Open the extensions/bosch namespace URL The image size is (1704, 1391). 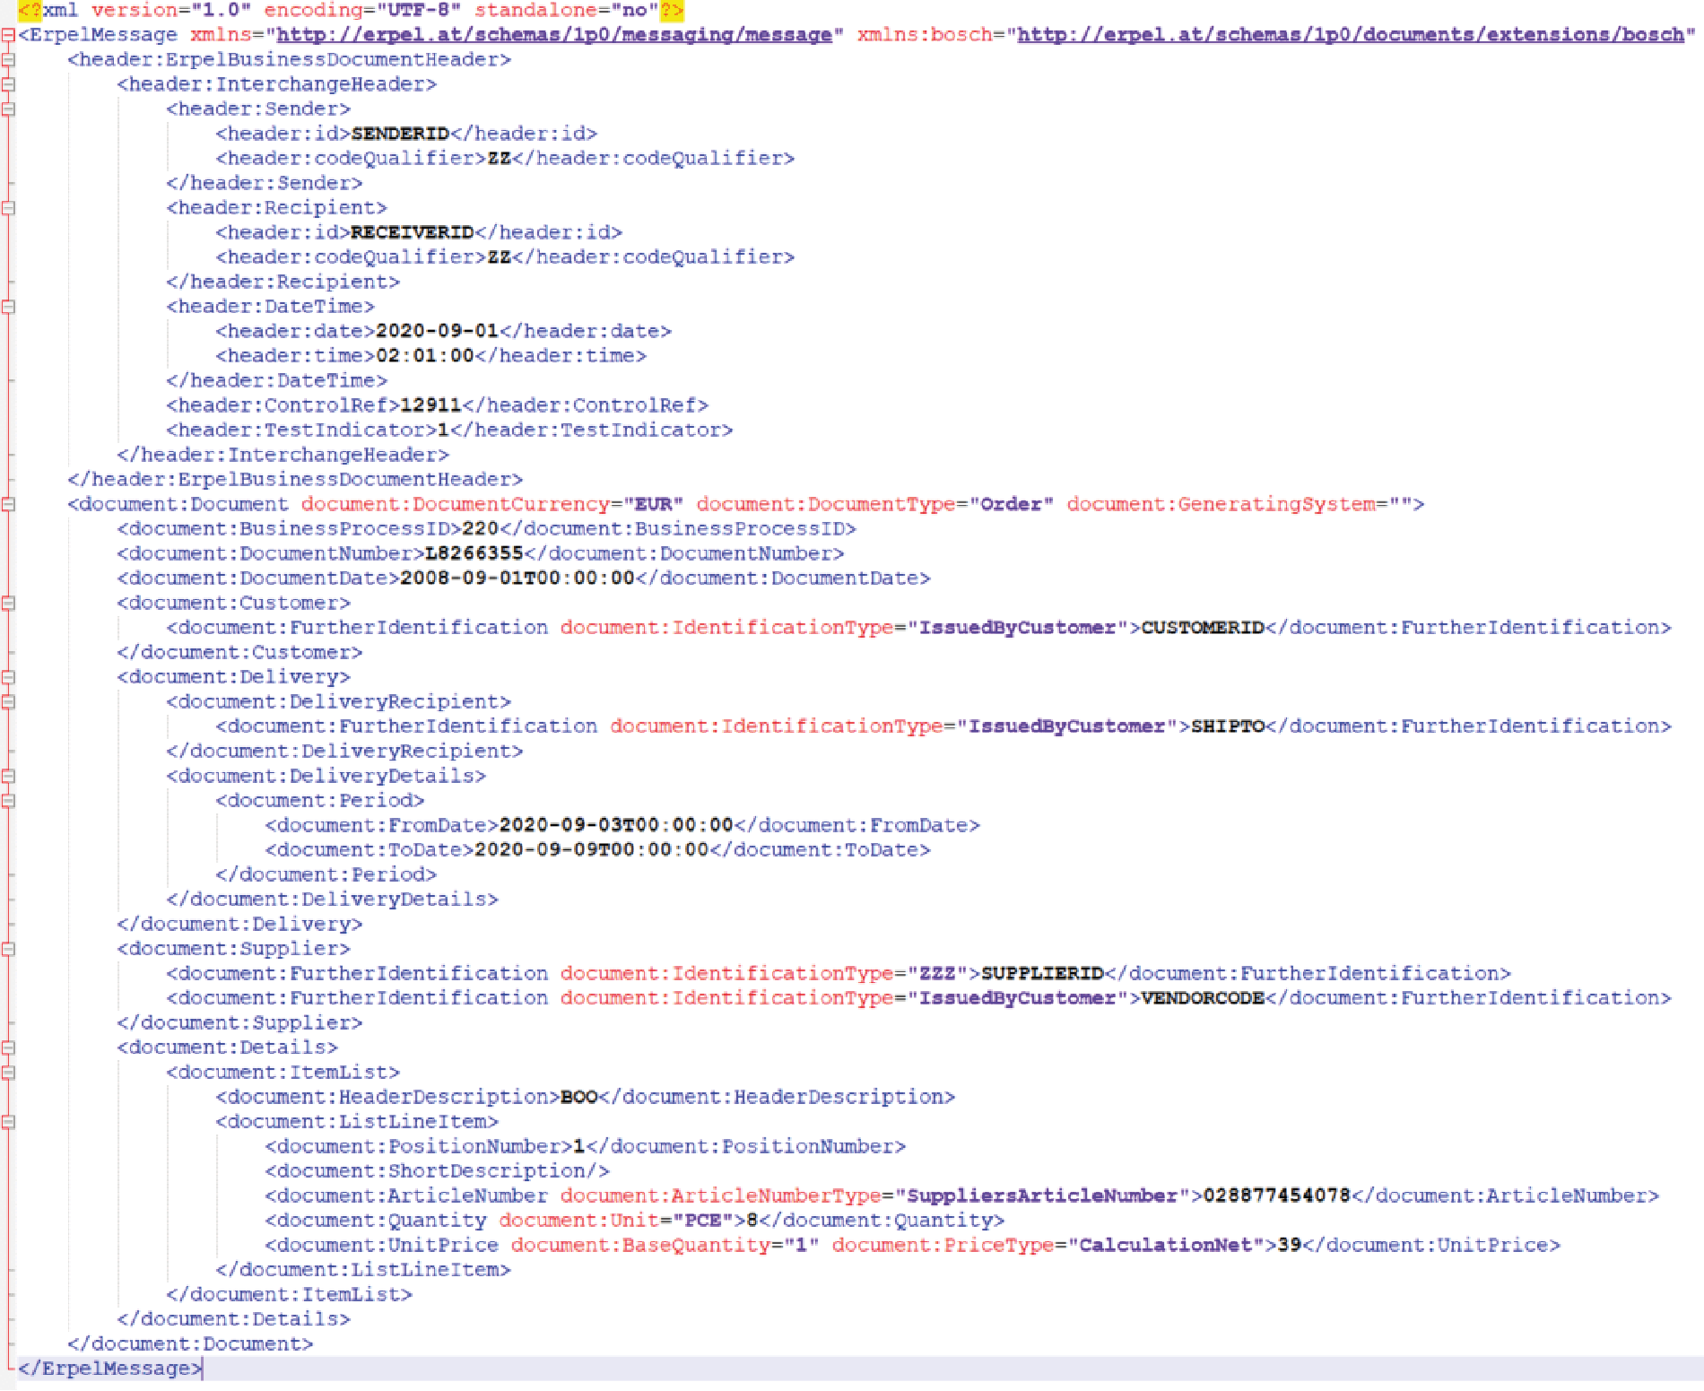(x=1350, y=35)
